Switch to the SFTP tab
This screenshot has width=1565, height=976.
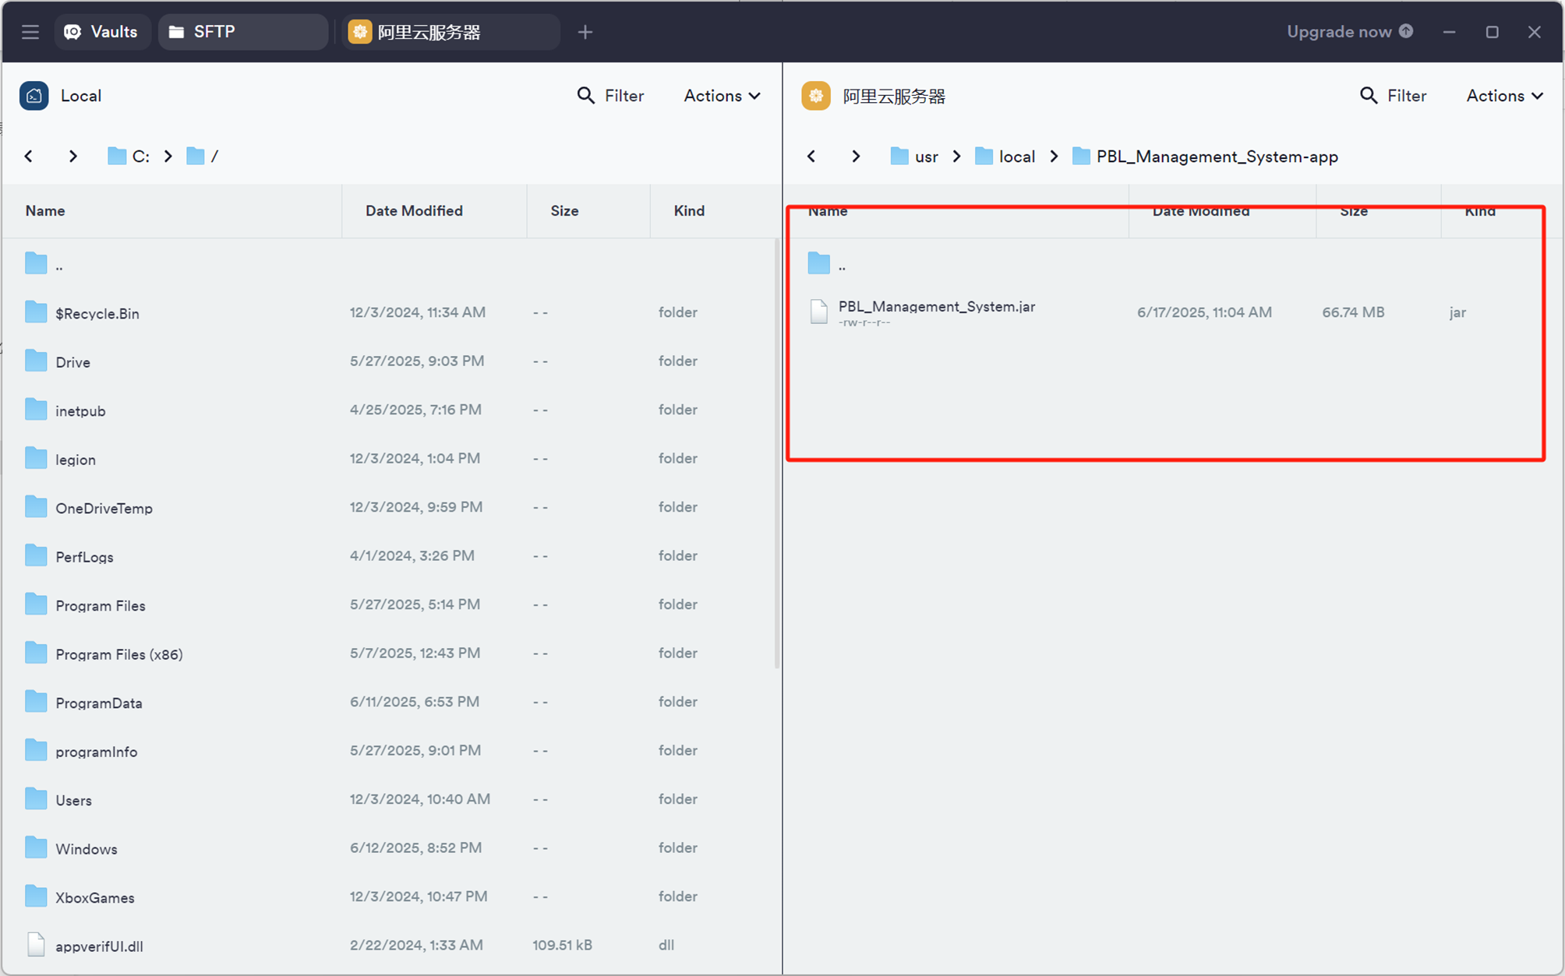[242, 32]
